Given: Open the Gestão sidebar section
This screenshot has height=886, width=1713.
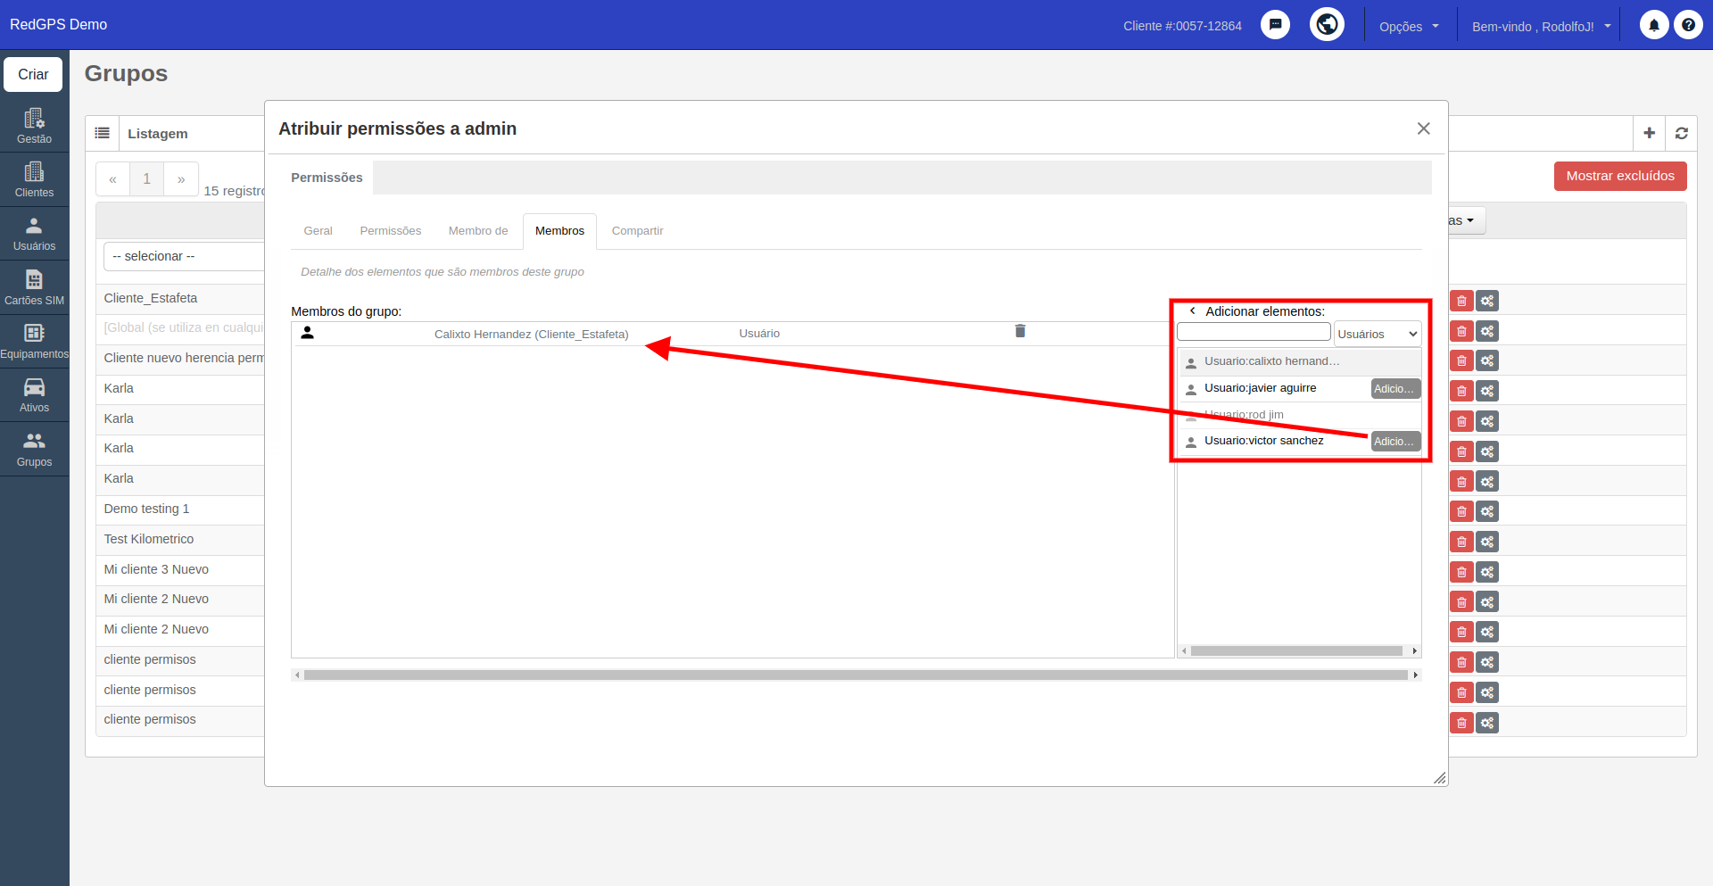Looking at the screenshot, I should point(34,126).
